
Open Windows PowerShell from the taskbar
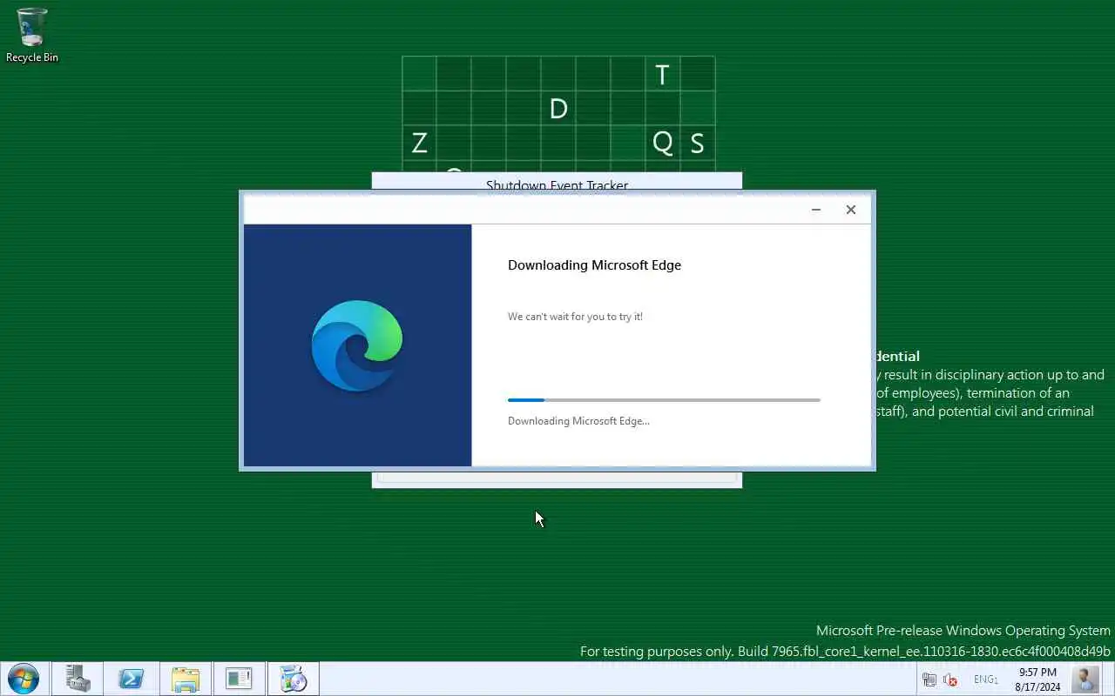132,679
